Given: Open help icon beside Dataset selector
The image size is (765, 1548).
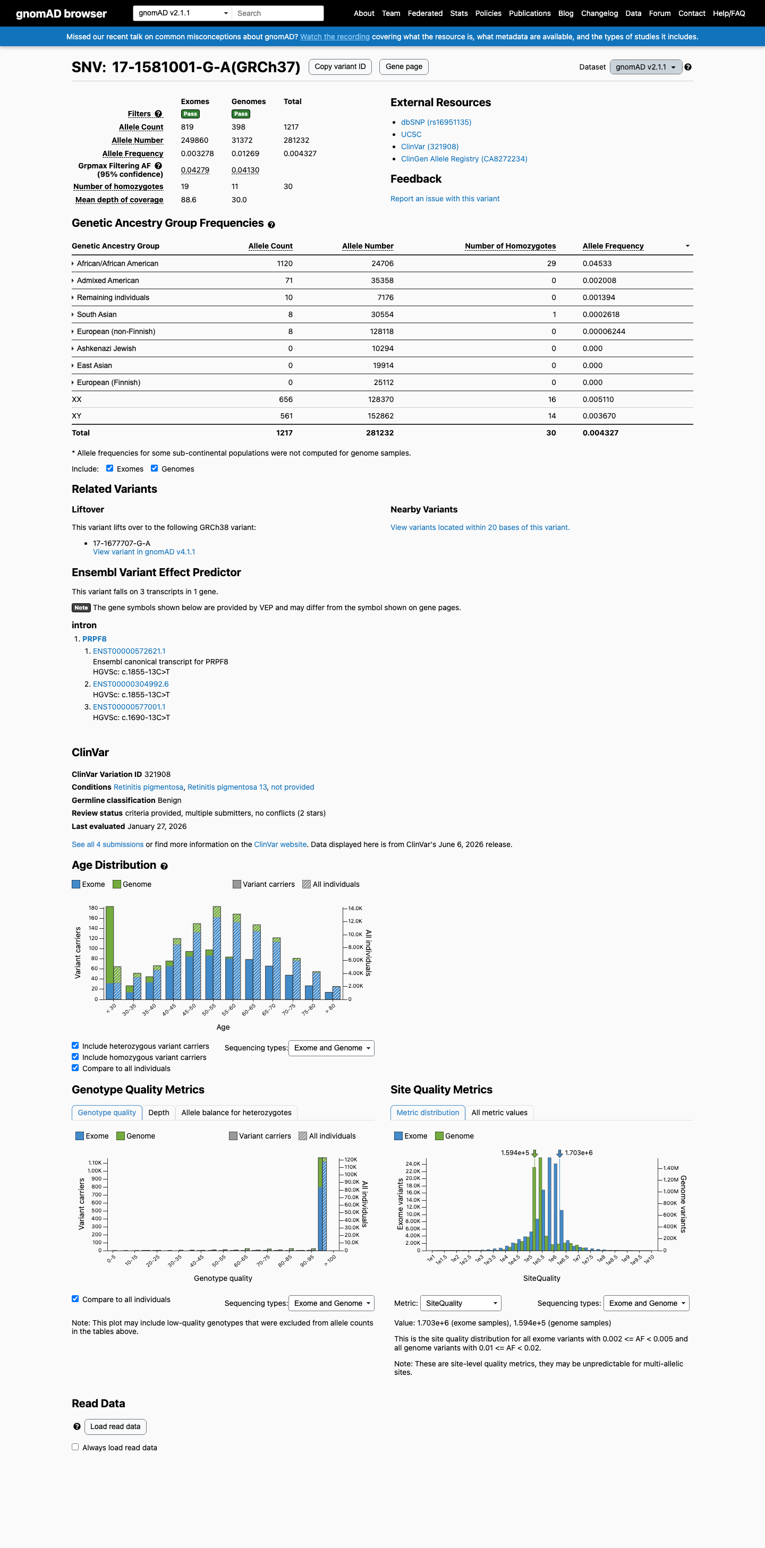Looking at the screenshot, I should pyautogui.click(x=688, y=67).
